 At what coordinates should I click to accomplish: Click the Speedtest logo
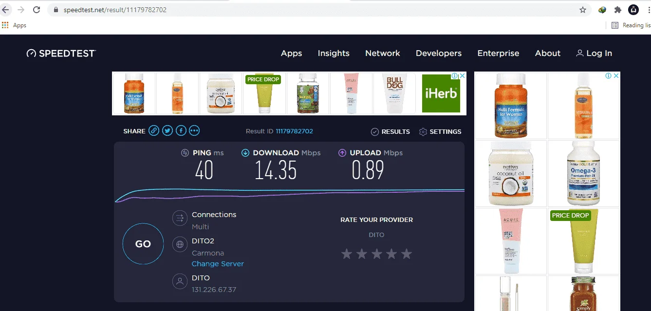(x=61, y=53)
